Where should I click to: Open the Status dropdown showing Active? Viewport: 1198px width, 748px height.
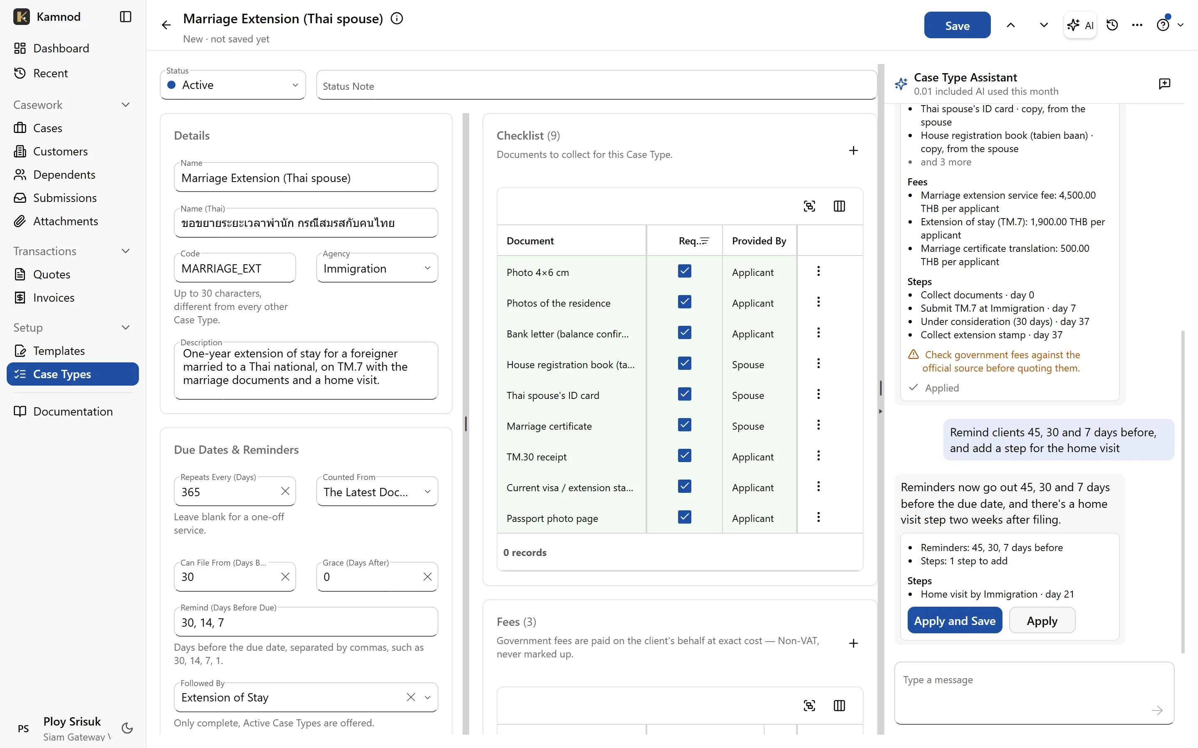pos(233,85)
